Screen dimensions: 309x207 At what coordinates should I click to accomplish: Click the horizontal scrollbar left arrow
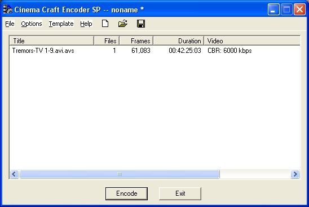click(x=14, y=174)
